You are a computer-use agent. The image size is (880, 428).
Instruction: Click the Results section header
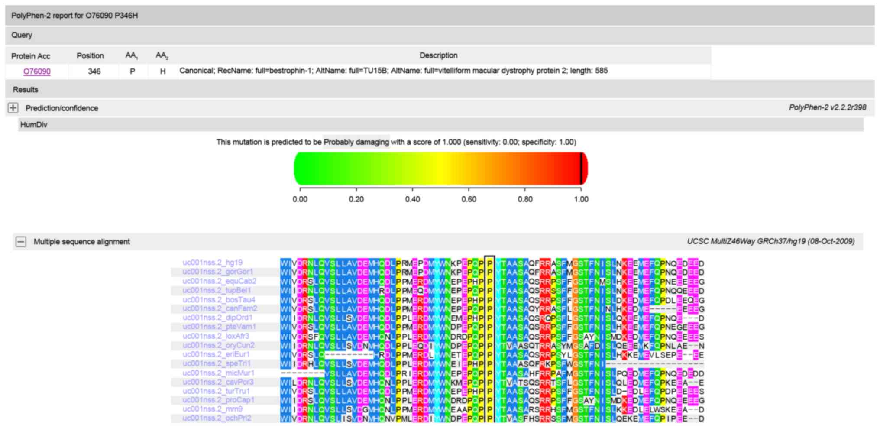point(25,90)
